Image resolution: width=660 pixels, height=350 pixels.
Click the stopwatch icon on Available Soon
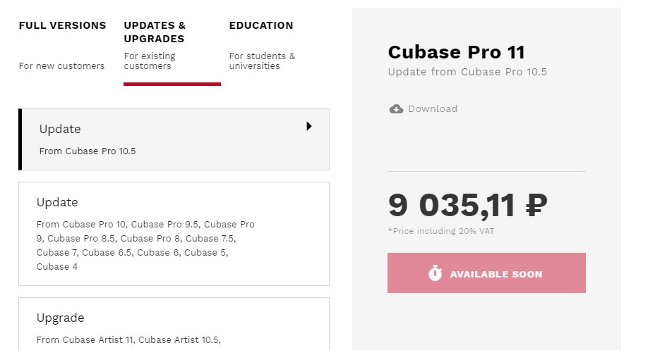[x=435, y=273]
